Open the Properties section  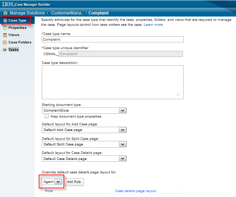[17, 28]
